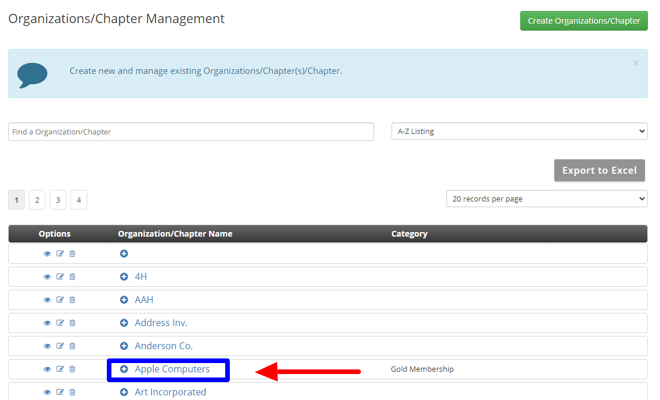This screenshot has height=400, width=660.
Task: Delete the AAH organization
Action: pyautogui.click(x=72, y=300)
